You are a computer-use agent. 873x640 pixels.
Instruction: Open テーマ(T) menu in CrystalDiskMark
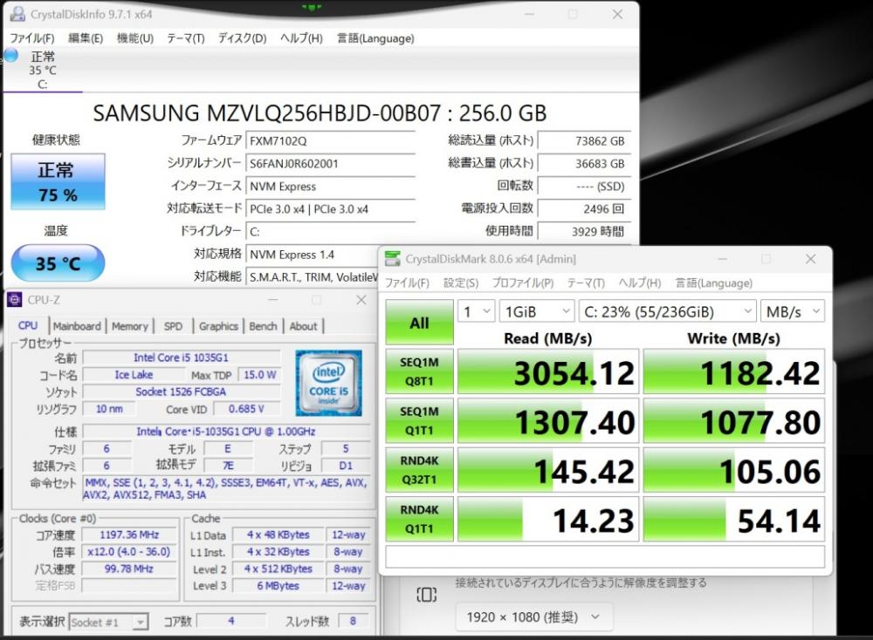click(x=586, y=283)
